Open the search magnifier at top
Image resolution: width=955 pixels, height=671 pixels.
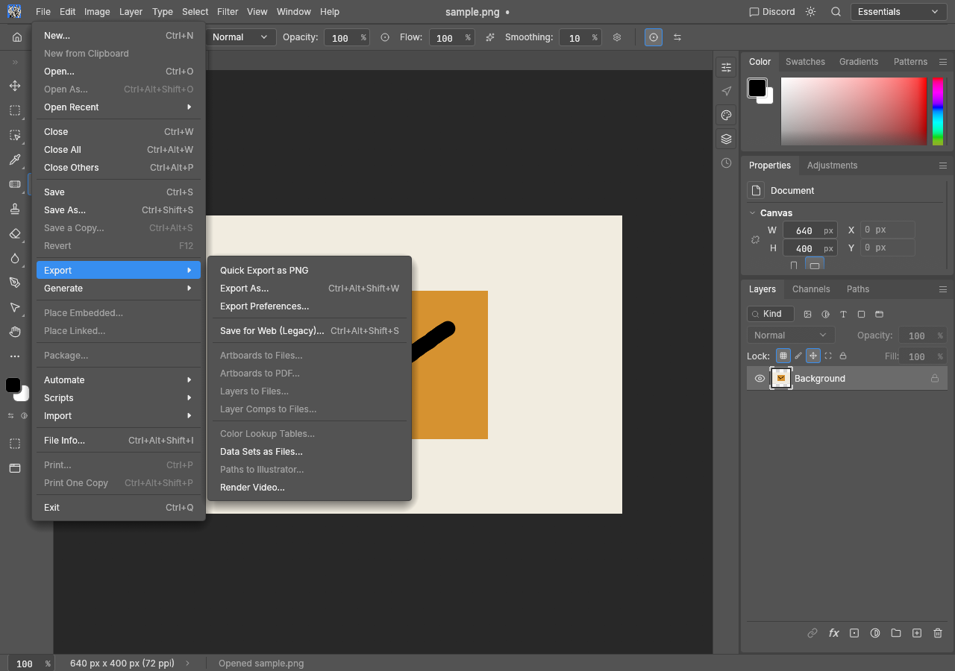click(836, 12)
